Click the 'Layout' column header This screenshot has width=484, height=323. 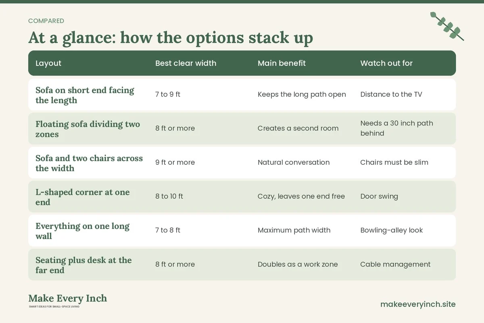48,63
